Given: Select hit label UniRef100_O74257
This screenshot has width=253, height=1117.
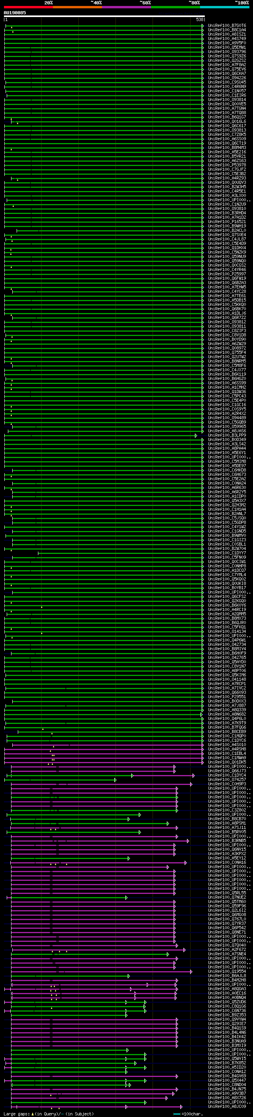Looking at the screenshot, I should click(x=227, y=780).
